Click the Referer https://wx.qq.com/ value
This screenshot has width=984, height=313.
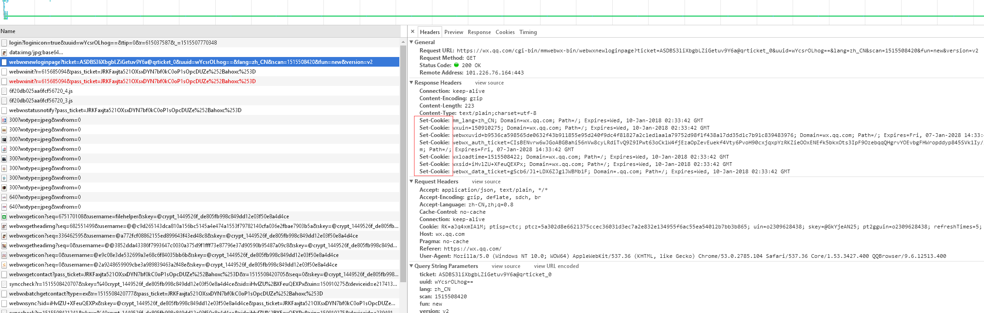pos(472,249)
